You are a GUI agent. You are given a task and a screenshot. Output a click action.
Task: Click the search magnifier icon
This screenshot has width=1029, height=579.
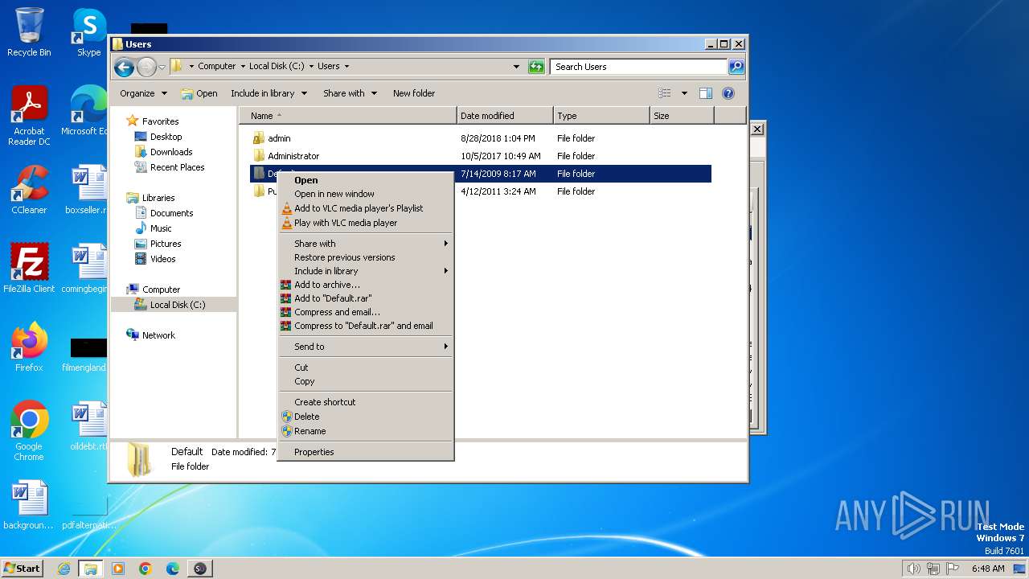point(736,67)
